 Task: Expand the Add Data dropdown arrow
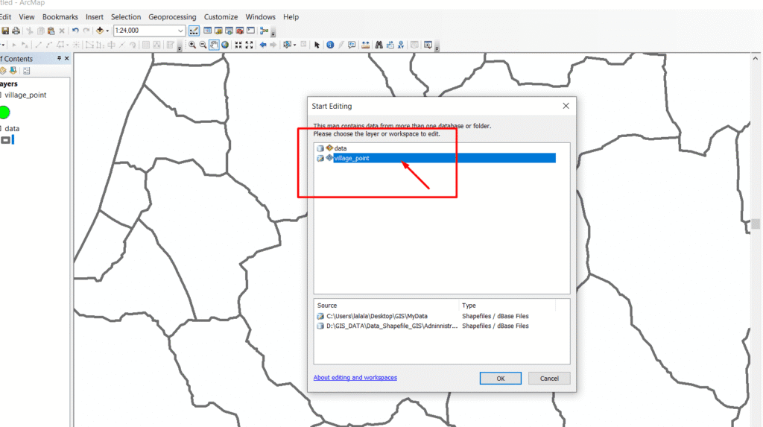point(107,31)
